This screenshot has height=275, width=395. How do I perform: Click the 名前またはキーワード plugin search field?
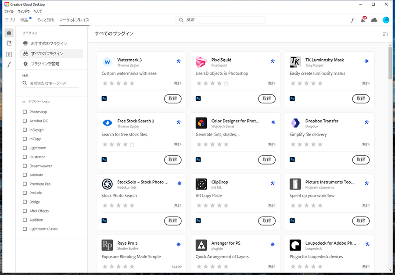50,83
